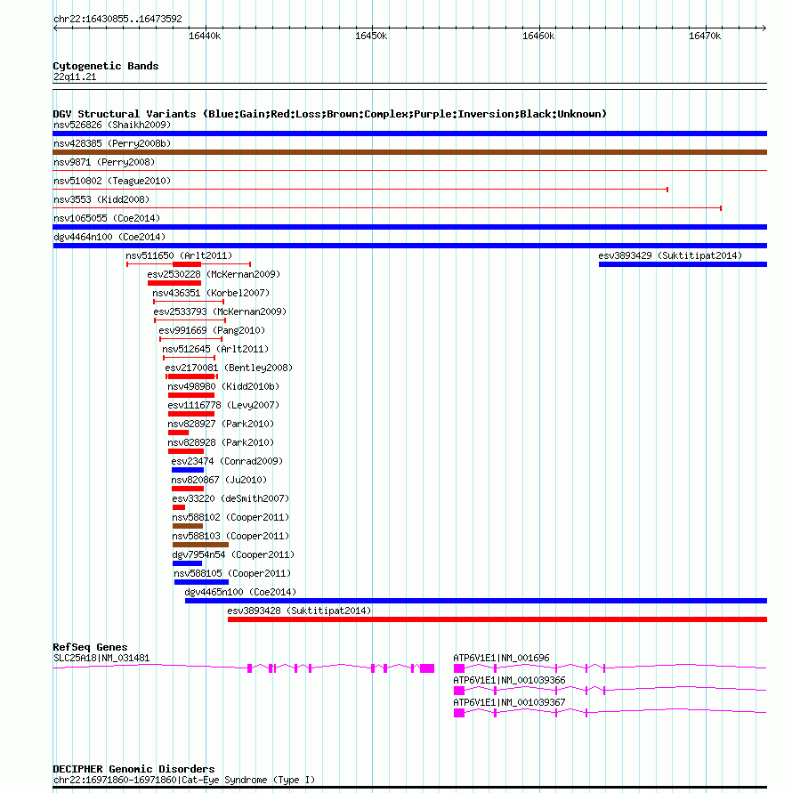Click the left arrow on the coordinate ruler
The image size is (792, 793).
[x=56, y=28]
